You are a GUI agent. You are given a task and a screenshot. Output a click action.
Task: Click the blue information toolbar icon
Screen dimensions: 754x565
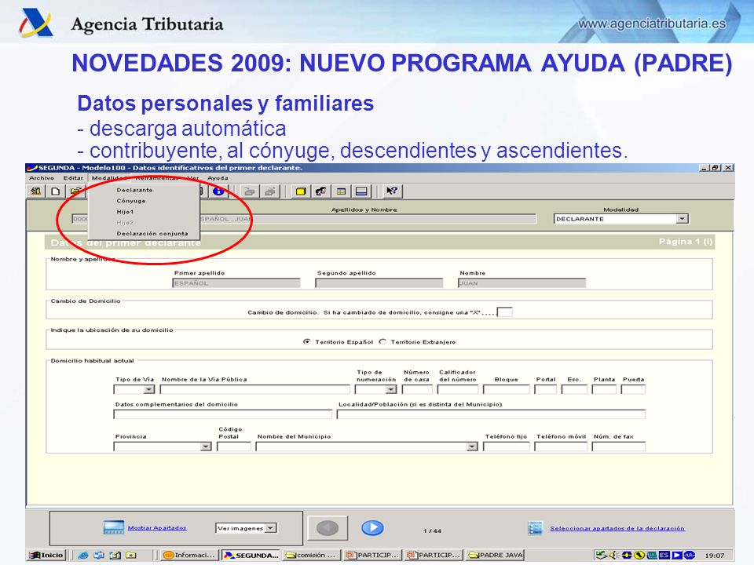pyautogui.click(x=219, y=191)
